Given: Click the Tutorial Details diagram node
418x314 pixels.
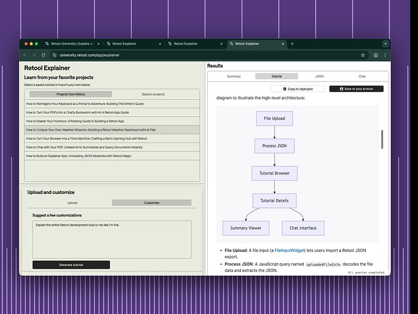Looking at the screenshot, I should [x=274, y=200].
